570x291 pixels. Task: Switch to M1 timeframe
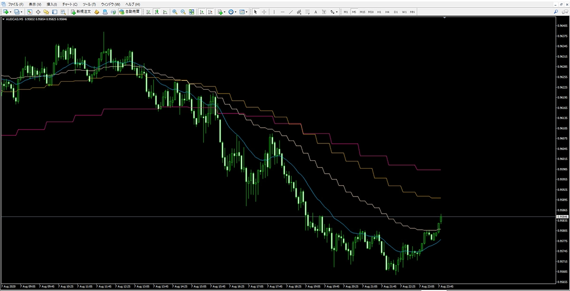(346, 11)
